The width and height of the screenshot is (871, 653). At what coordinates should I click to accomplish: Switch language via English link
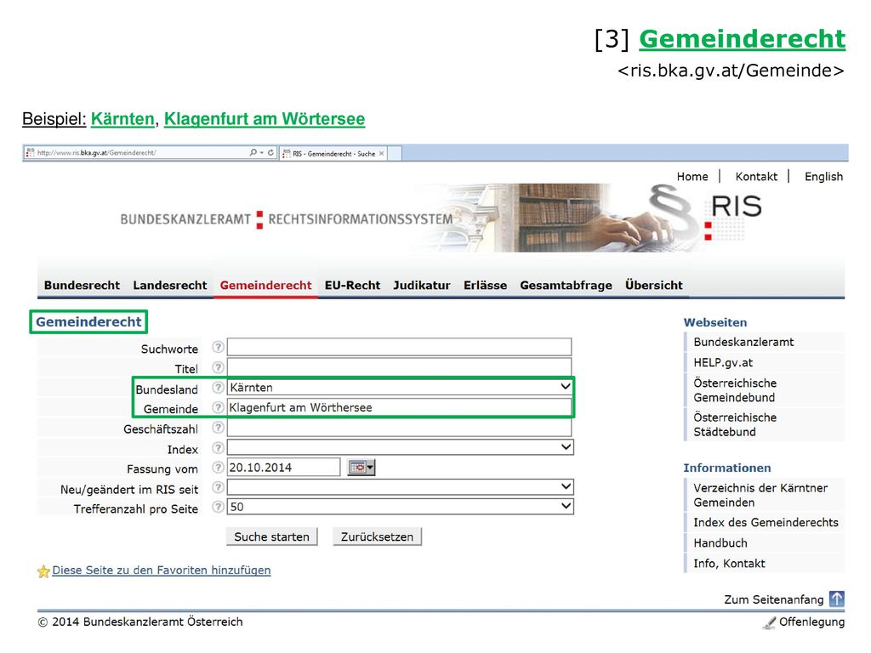[823, 177]
